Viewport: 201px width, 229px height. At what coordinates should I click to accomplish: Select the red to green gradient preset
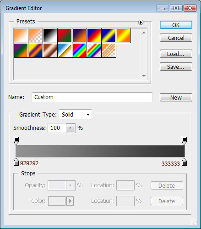(65, 35)
